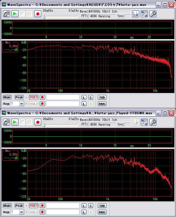Open wrench settings icon in bottom window
The width and height of the screenshot is (176, 217).
click(153, 122)
